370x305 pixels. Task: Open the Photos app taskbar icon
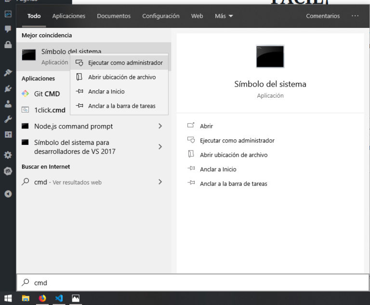click(x=76, y=298)
